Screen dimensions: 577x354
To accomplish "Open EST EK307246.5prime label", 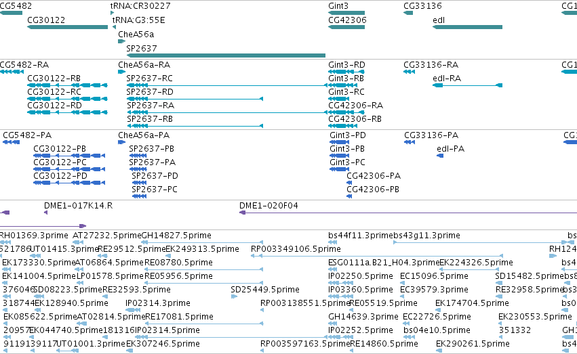I will (x=163, y=344).
